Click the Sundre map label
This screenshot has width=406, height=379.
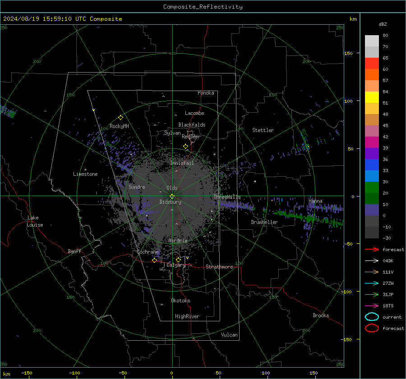137,187
